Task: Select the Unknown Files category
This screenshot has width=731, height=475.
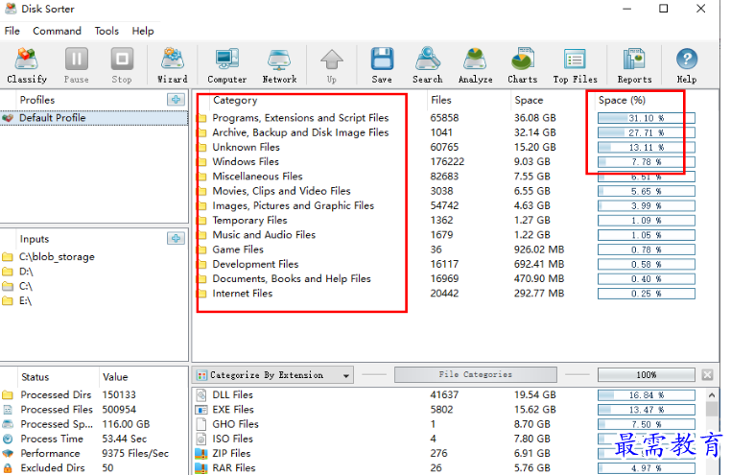Action: 246,148
